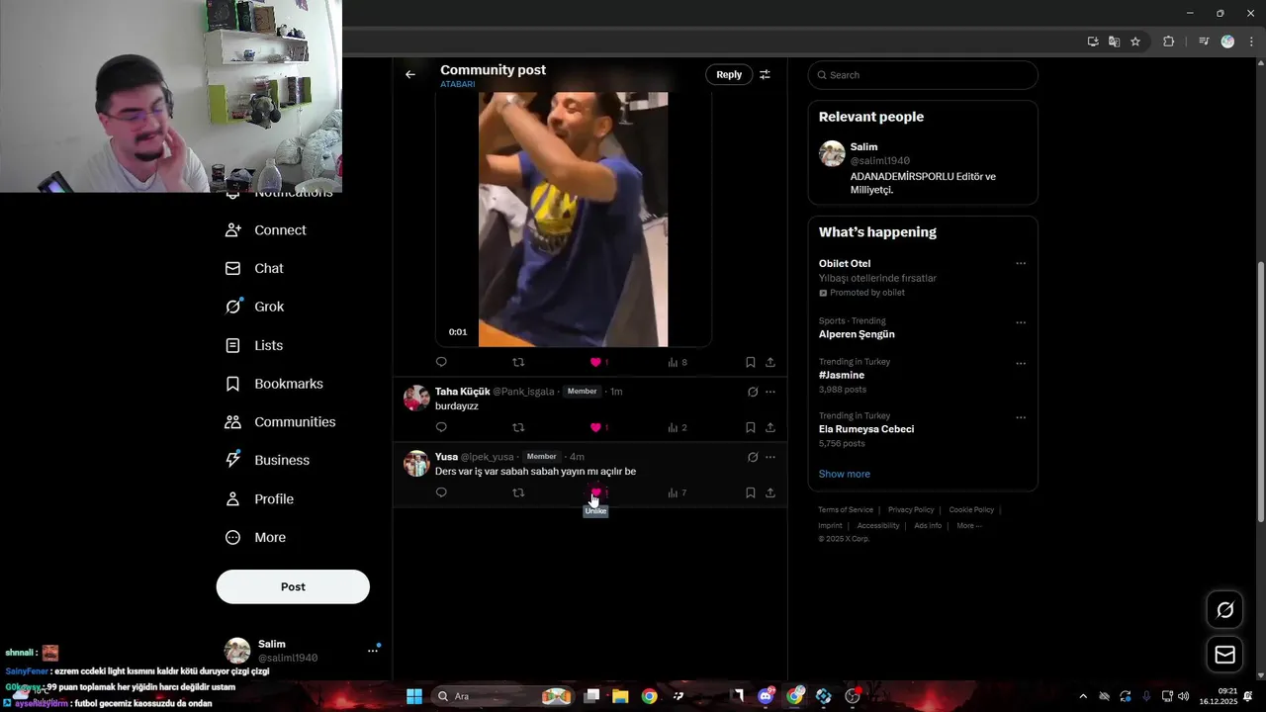Click Show more under What's happening

pos(845,474)
